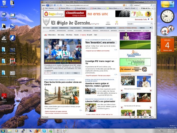The image size is (177, 133).
Task: Open the home page with the house icon
Action: [61, 5]
